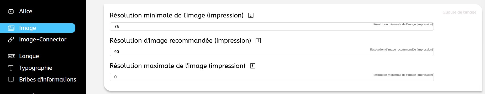Screen dimensions: 485x94
Task: Open the Alice menu entry
Action: [x=25, y=11]
